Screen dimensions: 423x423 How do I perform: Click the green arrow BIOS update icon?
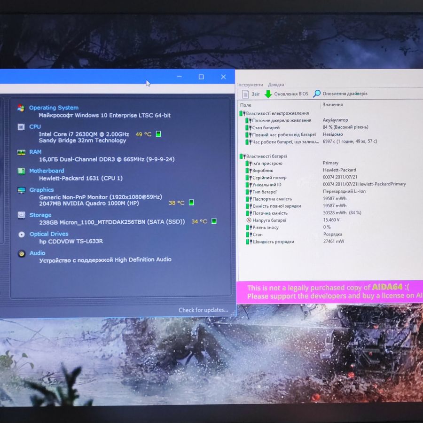tap(268, 94)
